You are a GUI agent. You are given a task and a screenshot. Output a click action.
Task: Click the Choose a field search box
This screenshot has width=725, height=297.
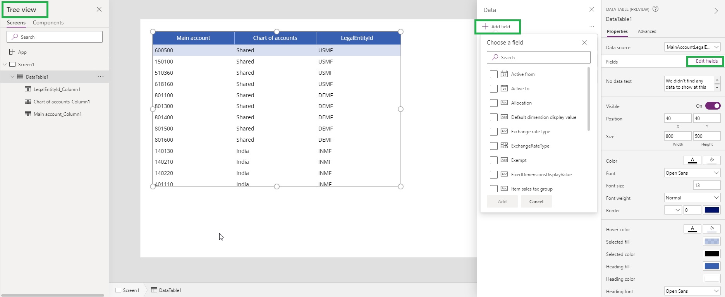tap(538, 57)
